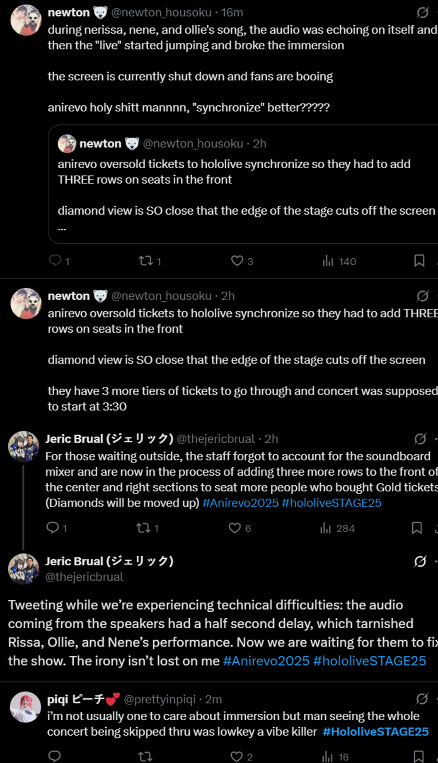Open Grok icon on newton's 2h tweet
The image size is (438, 763).
pyautogui.click(x=422, y=296)
